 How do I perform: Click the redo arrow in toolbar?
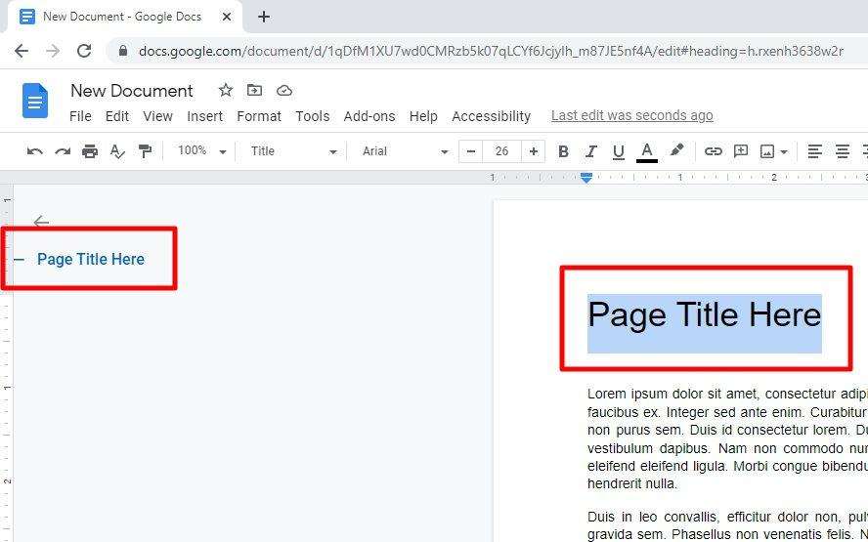coord(63,151)
